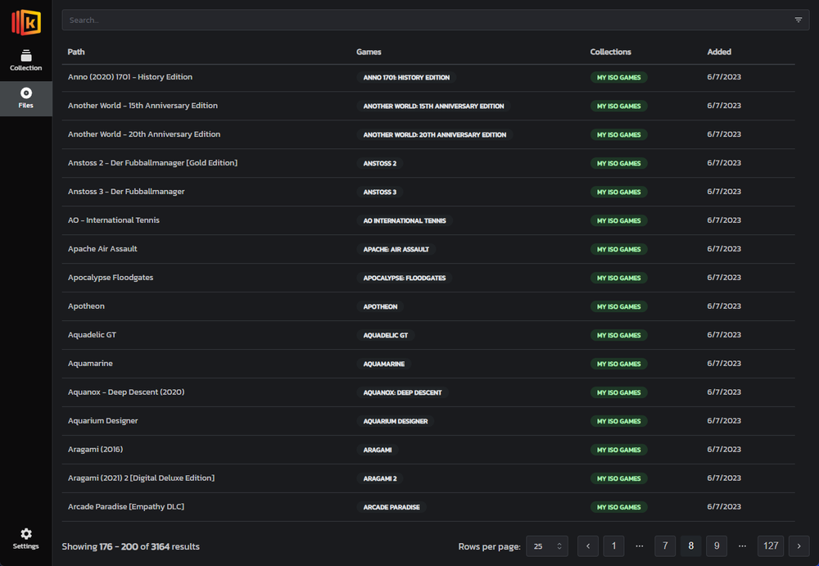Select path 'Another World – 20th Anniversary Edition'
819x566 pixels.
click(144, 134)
